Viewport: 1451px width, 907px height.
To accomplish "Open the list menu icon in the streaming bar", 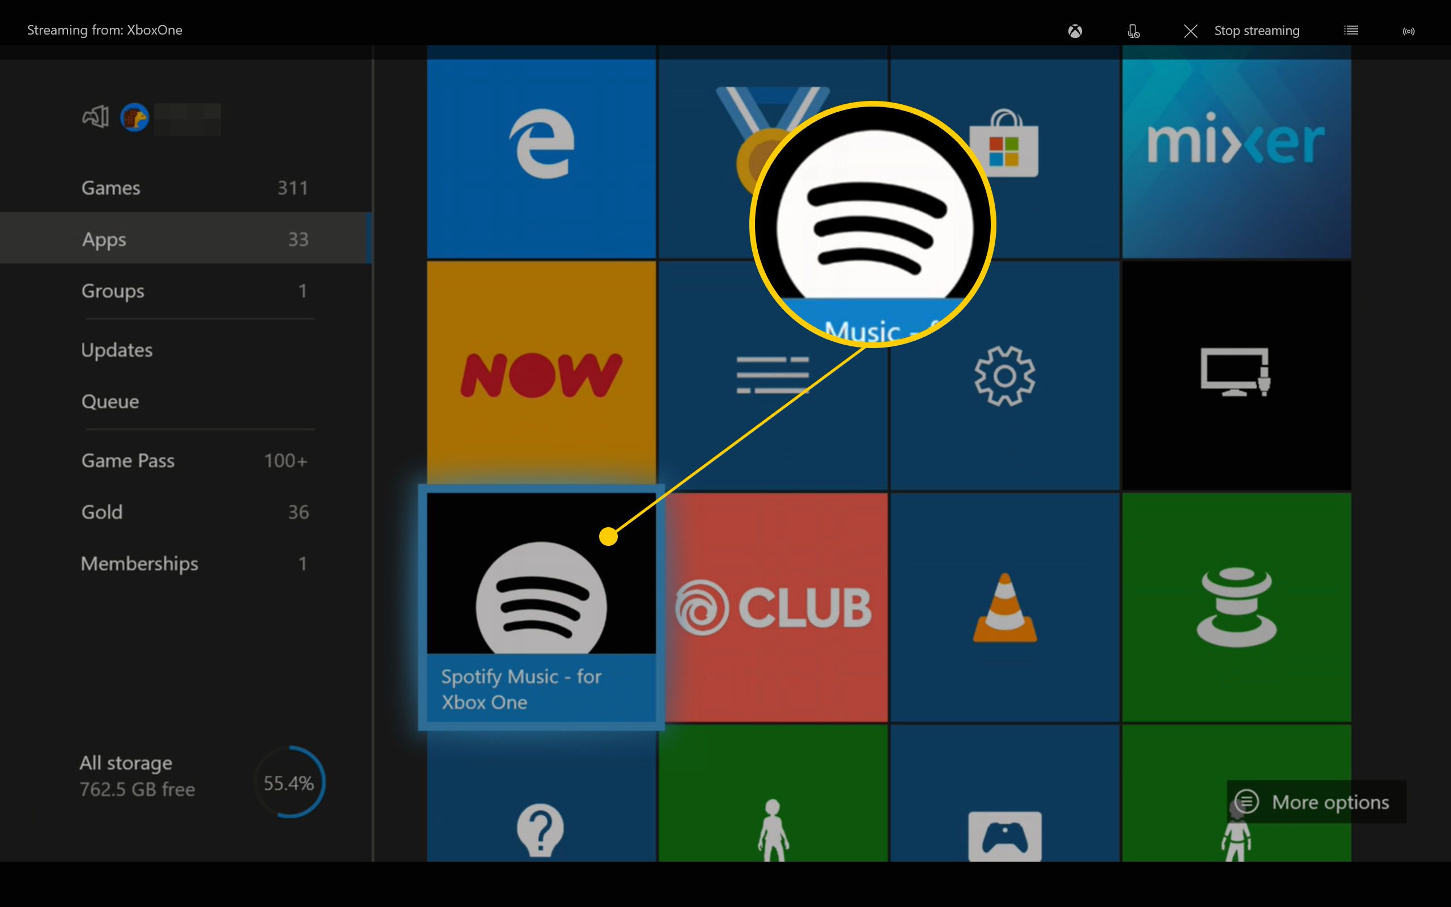I will 1351,30.
